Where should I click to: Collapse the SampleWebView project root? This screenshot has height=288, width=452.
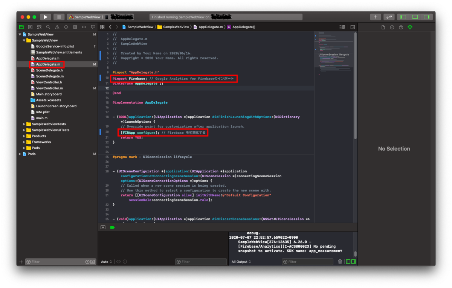pyautogui.click(x=20, y=34)
